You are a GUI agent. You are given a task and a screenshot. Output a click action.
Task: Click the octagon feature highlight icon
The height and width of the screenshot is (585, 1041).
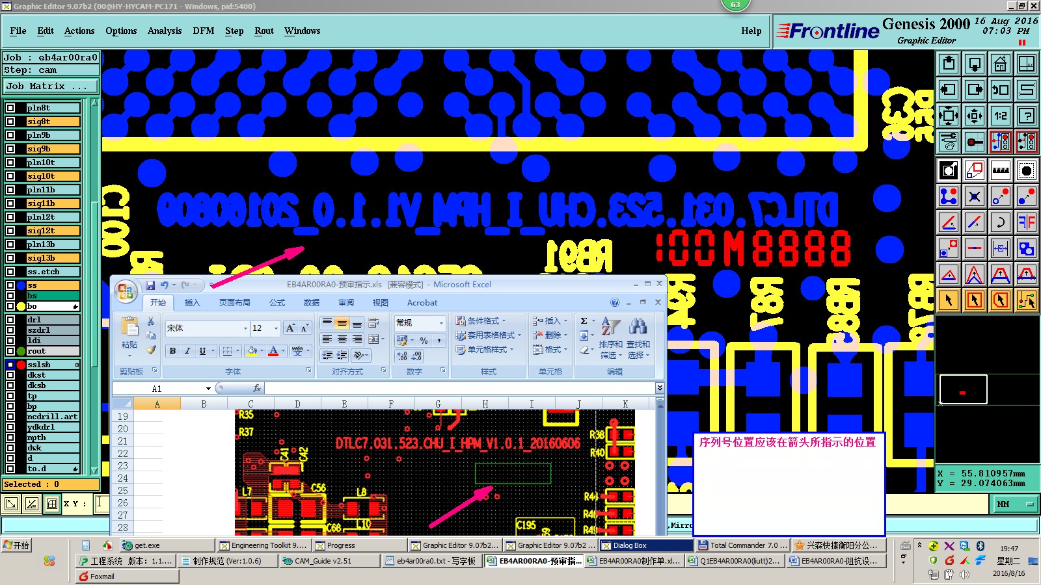point(1027,171)
